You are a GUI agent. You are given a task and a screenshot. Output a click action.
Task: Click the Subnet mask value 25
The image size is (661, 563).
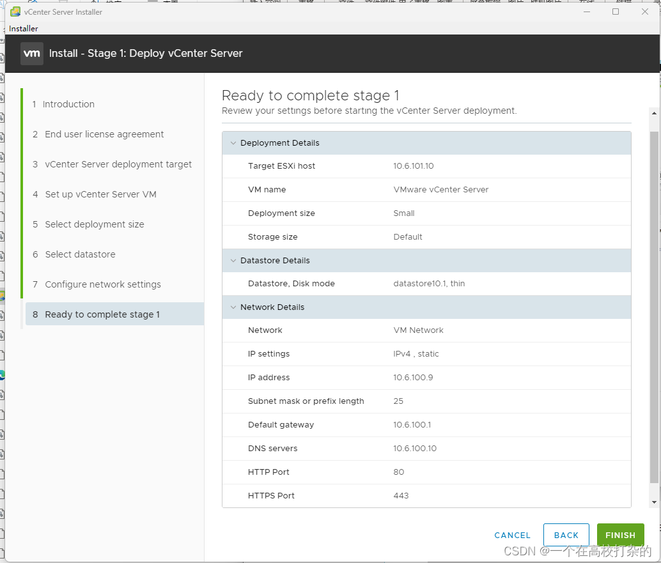(x=398, y=401)
